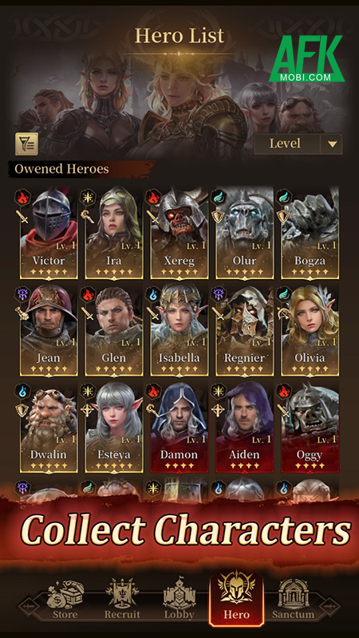Click Victor's fire element icon
Image resolution: width=359 pixels, height=638 pixels.
(23, 197)
